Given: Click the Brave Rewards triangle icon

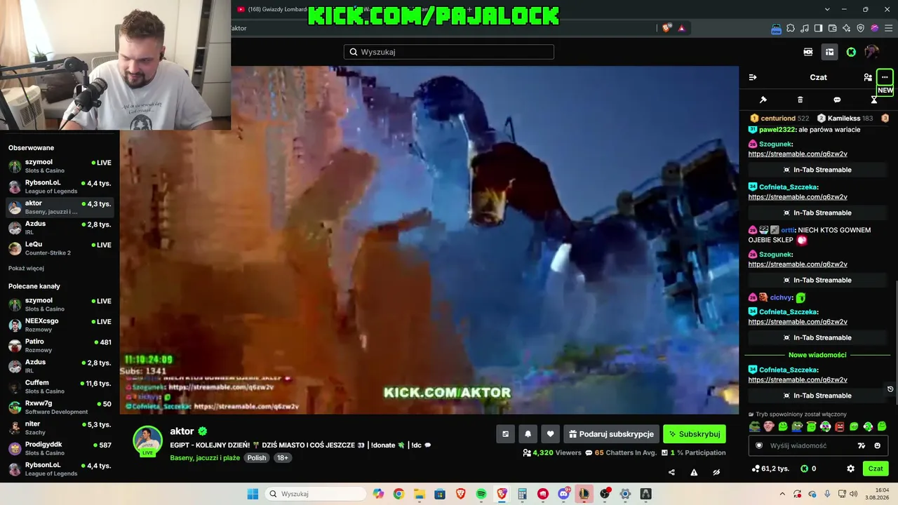Looking at the screenshot, I should 681,28.
